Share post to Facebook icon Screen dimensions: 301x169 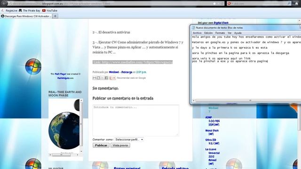click(x=106, y=78)
